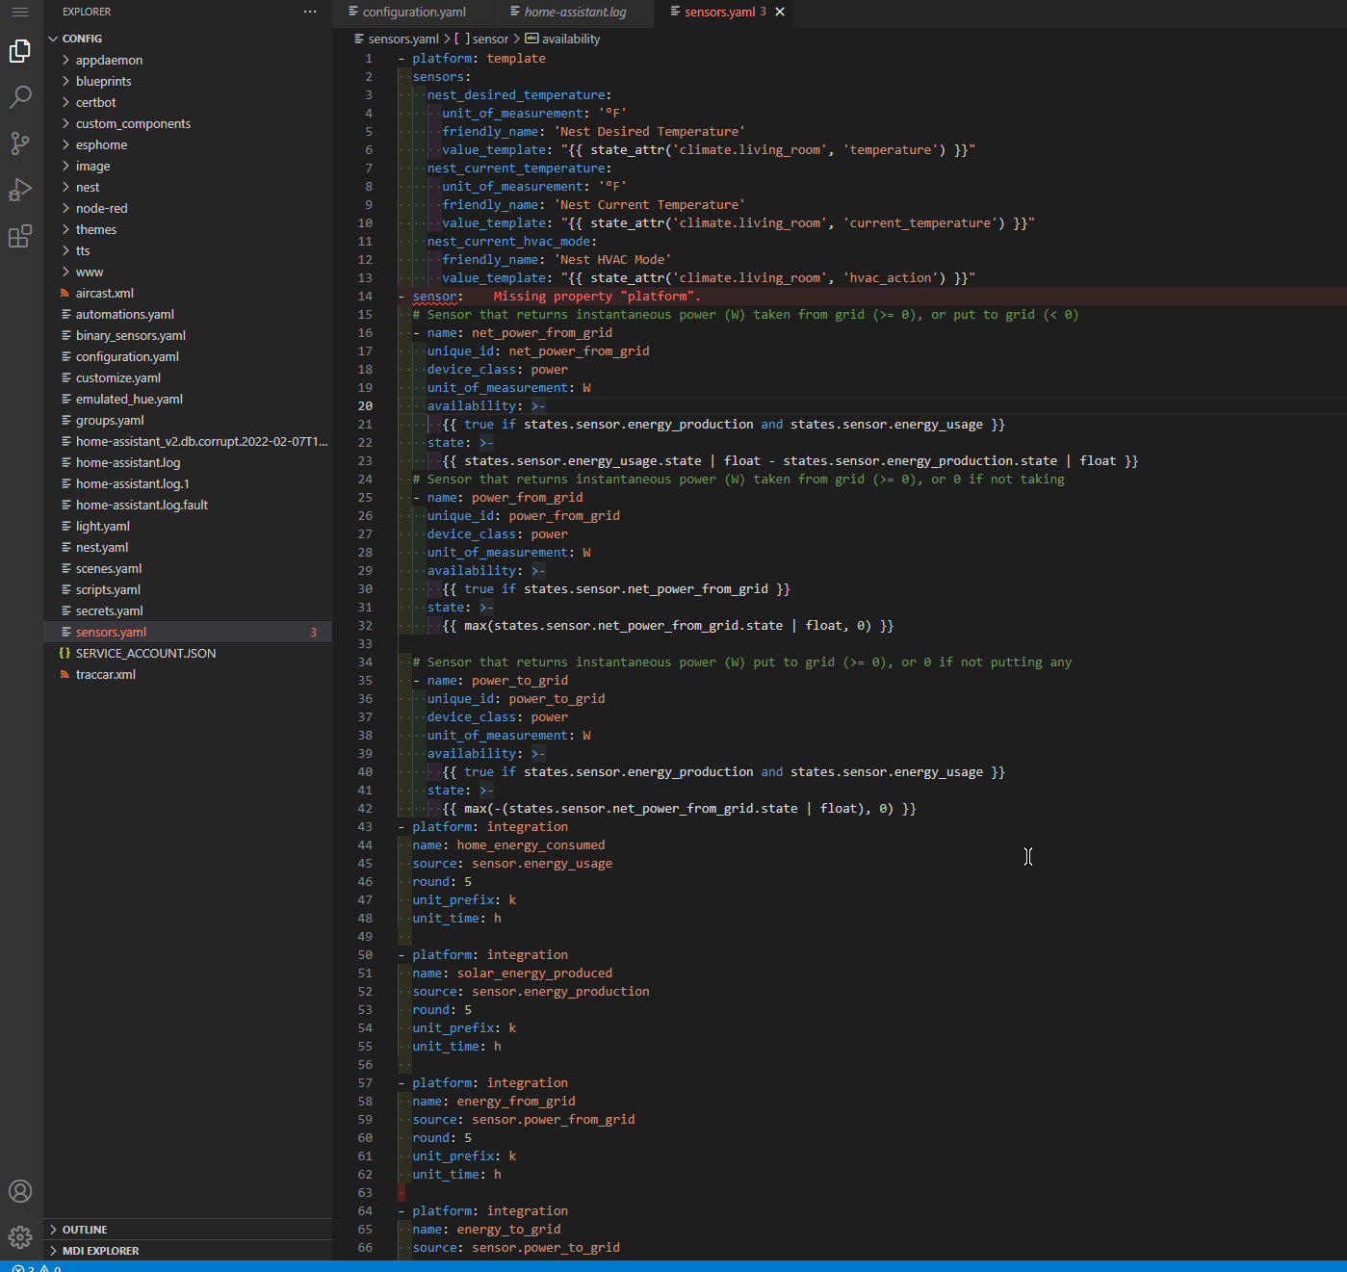This screenshot has width=1347, height=1272.
Task: Click line number 20 in the gutter
Action: coord(365,406)
